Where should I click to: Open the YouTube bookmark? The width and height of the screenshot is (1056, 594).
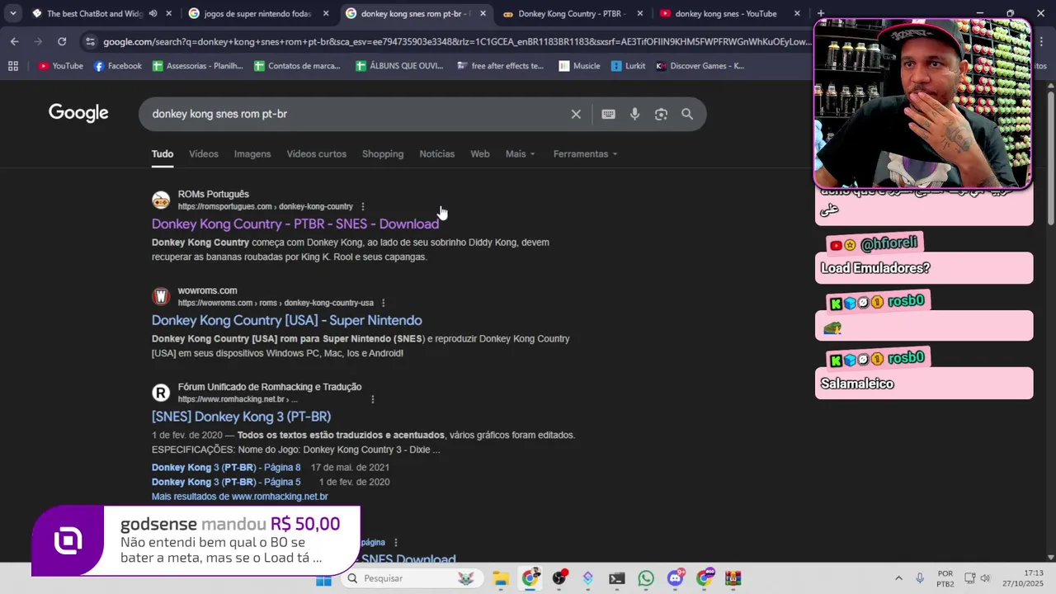click(60, 66)
